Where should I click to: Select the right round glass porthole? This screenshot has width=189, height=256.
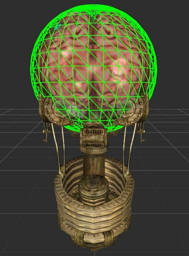click(126, 108)
